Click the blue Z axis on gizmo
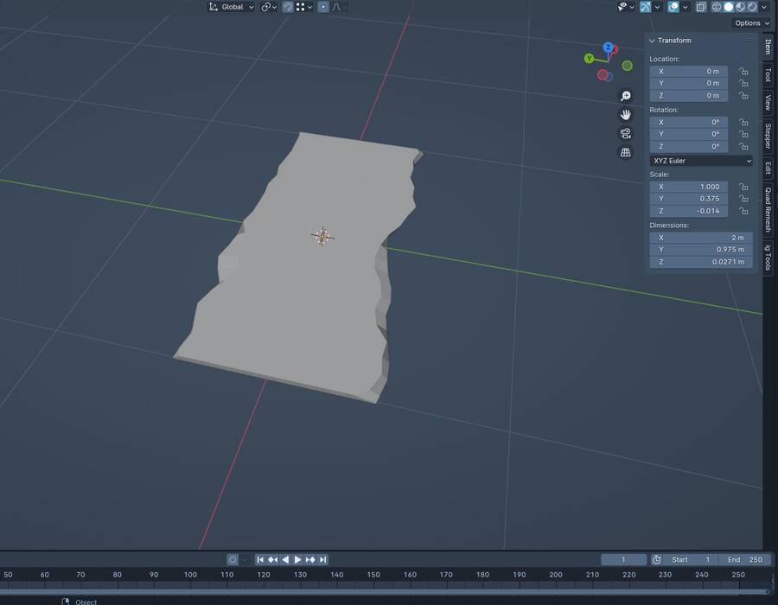The height and width of the screenshot is (605, 778). (x=608, y=48)
